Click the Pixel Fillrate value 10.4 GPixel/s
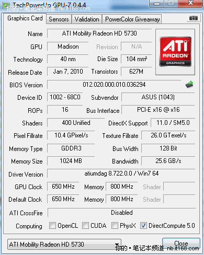The width and height of the screenshot is (204, 255). [71, 135]
